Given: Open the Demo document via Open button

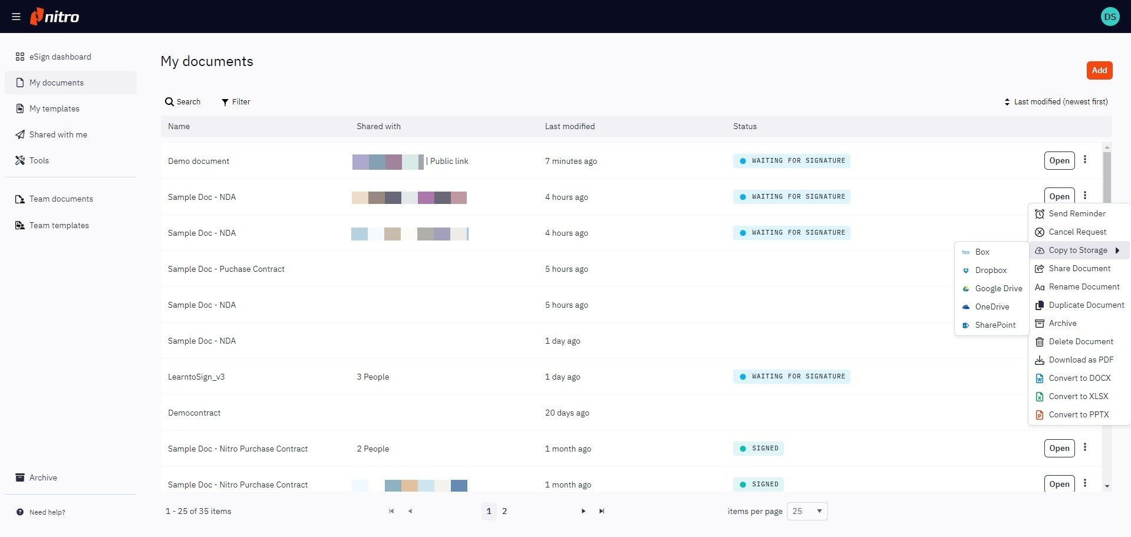Looking at the screenshot, I should click(x=1059, y=160).
